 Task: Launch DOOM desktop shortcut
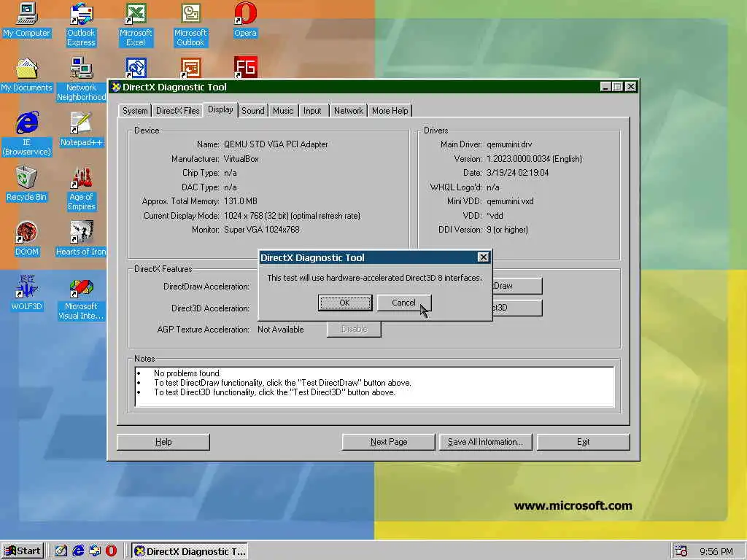(x=27, y=238)
